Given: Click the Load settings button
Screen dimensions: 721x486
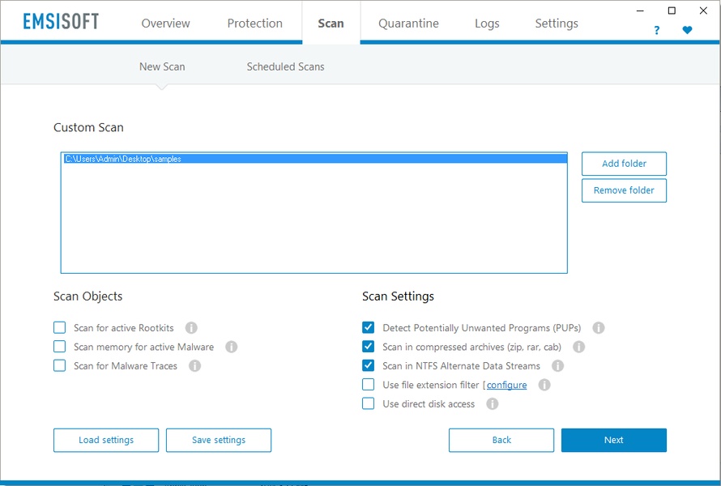Looking at the screenshot, I should click(106, 440).
